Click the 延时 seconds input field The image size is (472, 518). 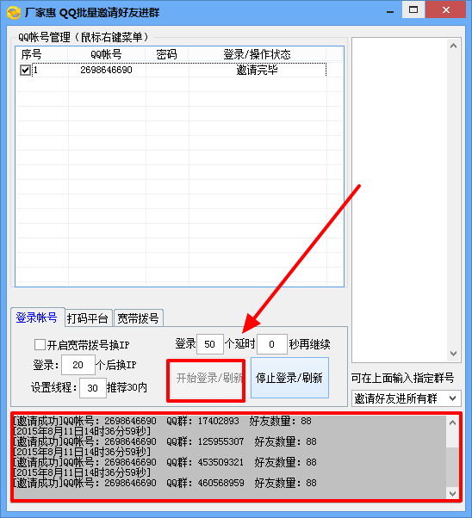click(x=272, y=344)
